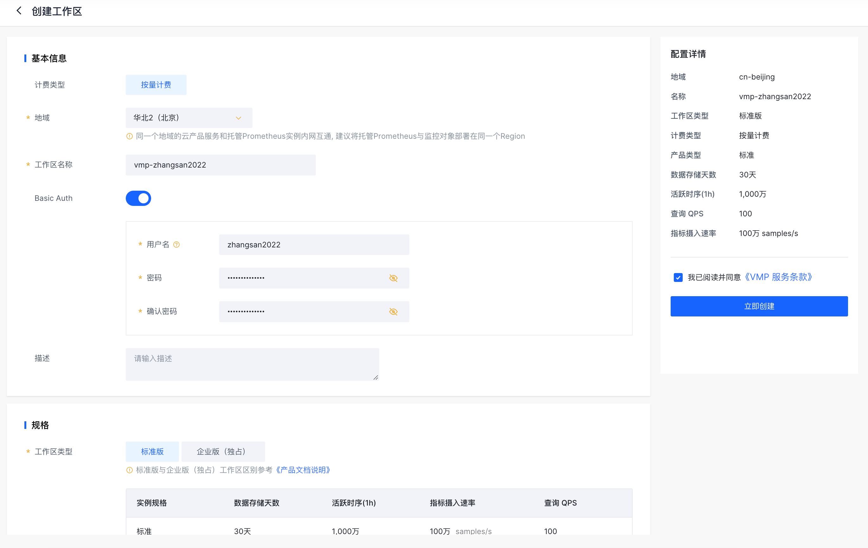The image size is (868, 548).
Task: Open the《VMP 服务条款》link
Action: pyautogui.click(x=778, y=277)
